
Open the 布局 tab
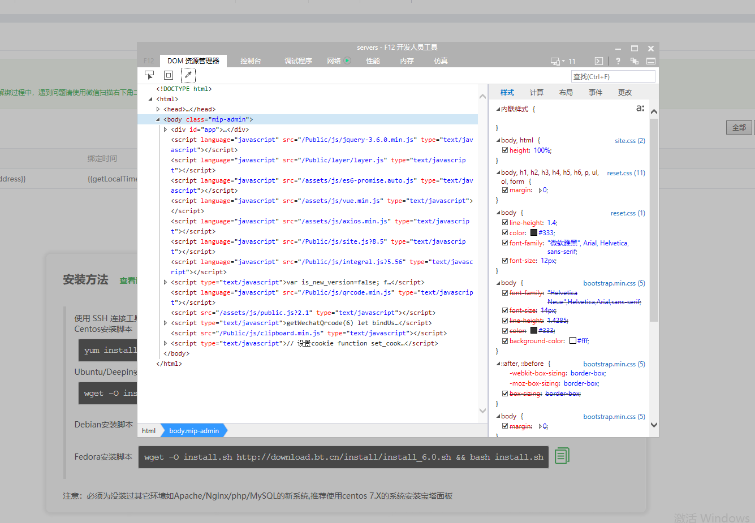tap(566, 93)
